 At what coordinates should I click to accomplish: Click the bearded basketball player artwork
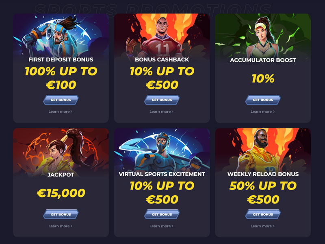(x=263, y=150)
